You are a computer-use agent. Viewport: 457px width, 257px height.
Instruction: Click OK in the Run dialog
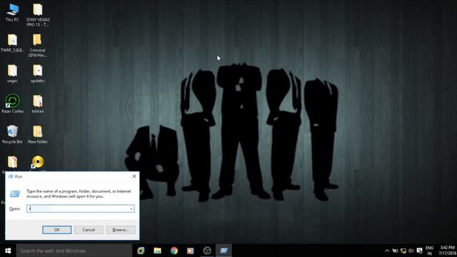(x=57, y=230)
